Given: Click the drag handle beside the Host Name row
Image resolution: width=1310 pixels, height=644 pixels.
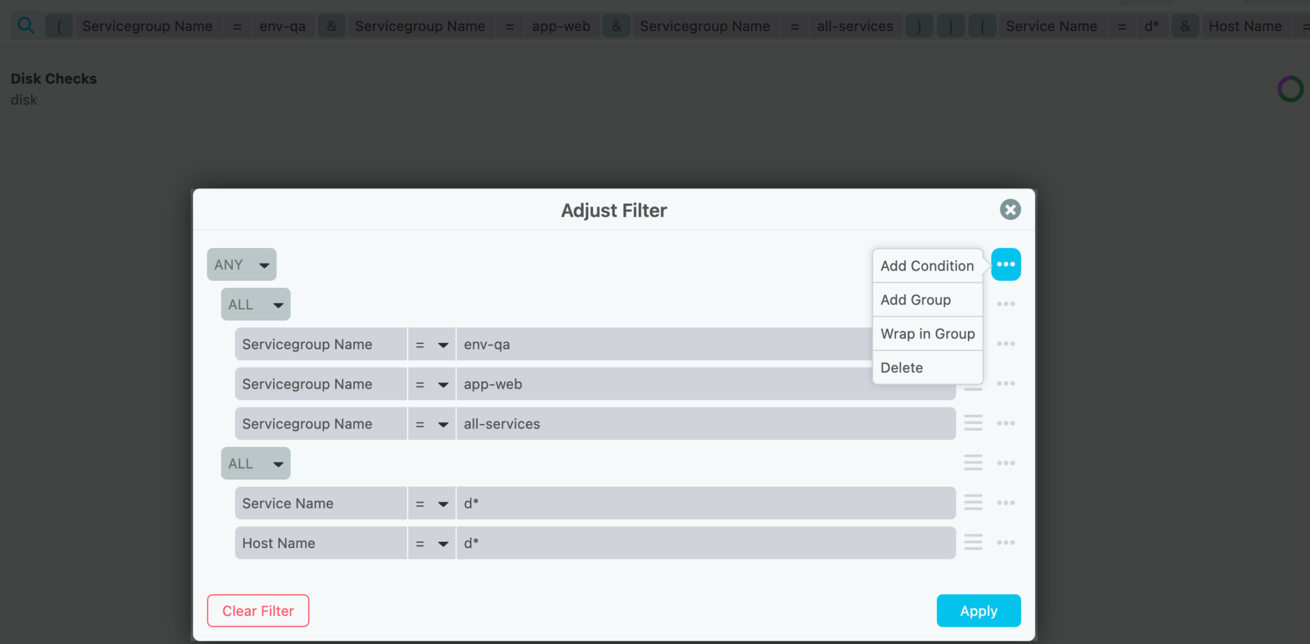Looking at the screenshot, I should [x=973, y=542].
